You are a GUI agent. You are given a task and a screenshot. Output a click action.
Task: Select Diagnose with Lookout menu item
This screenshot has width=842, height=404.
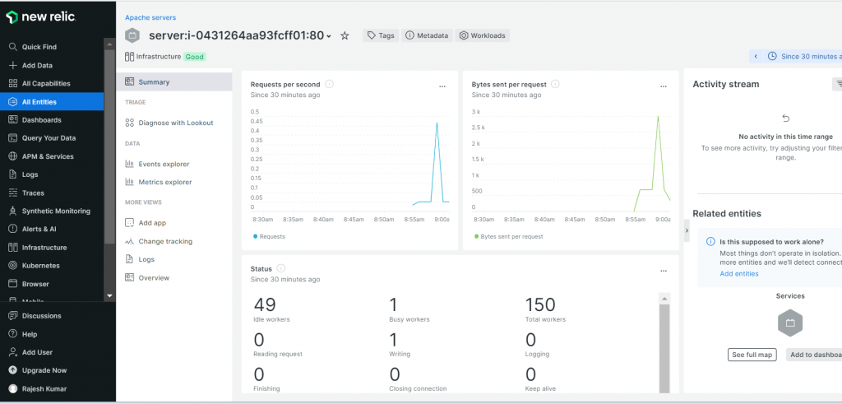click(175, 123)
